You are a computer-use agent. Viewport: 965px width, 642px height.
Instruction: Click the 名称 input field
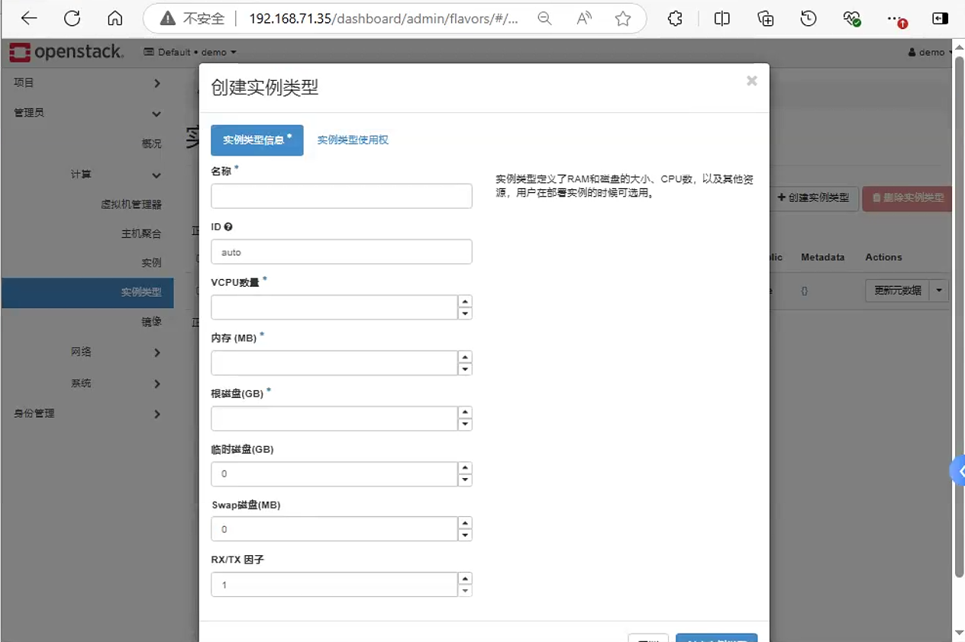[341, 196]
